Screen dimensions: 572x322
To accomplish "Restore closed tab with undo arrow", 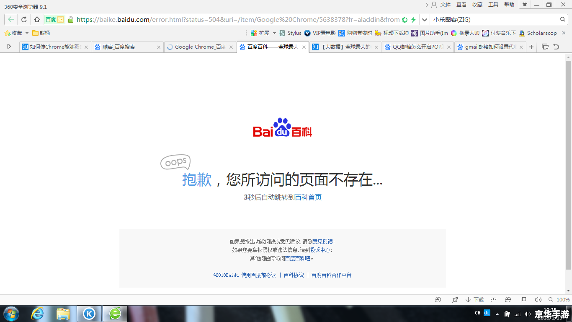I will (556, 47).
